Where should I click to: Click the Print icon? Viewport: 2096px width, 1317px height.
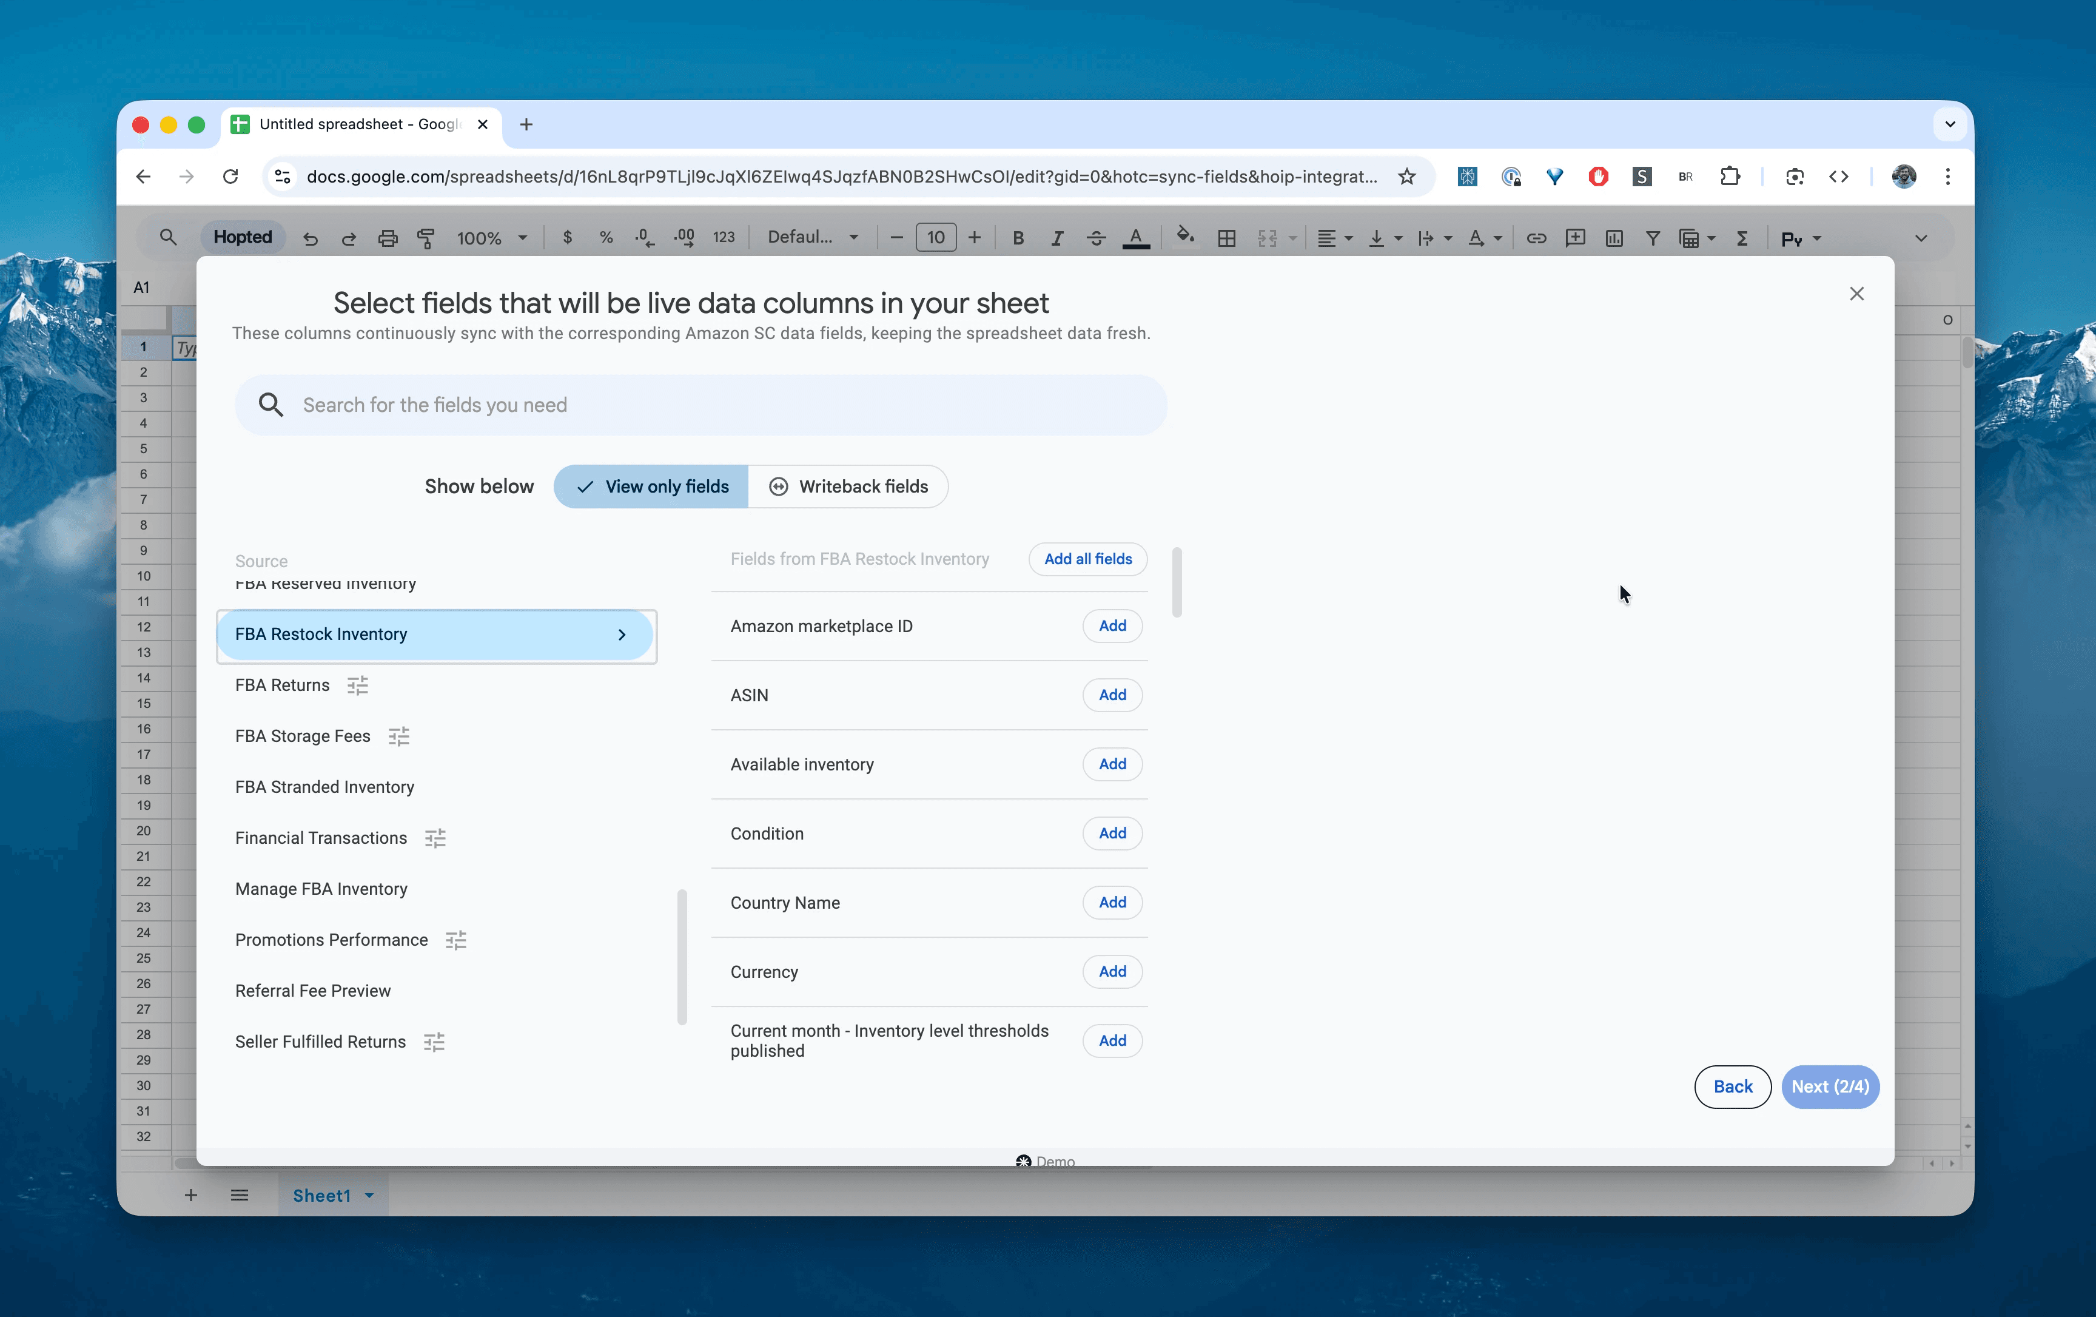click(x=388, y=238)
